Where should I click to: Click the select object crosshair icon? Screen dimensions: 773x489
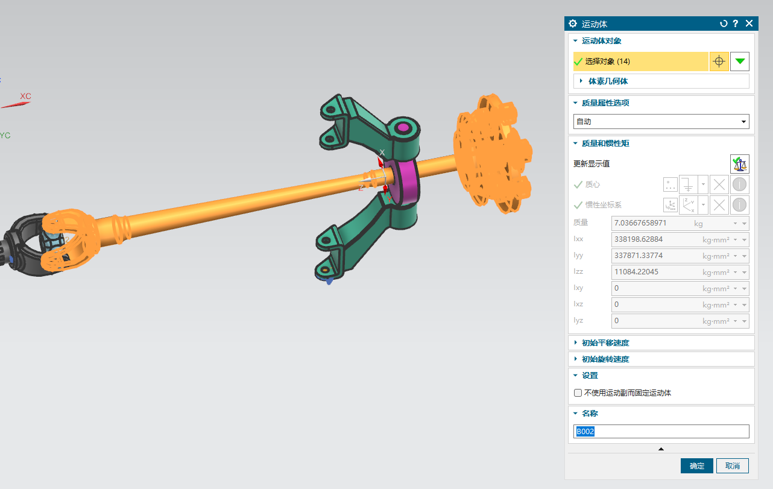[718, 62]
